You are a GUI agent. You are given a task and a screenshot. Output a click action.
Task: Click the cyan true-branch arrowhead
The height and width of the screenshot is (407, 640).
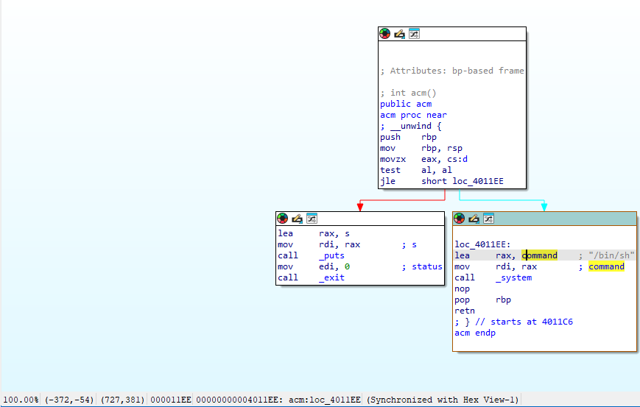(544, 207)
